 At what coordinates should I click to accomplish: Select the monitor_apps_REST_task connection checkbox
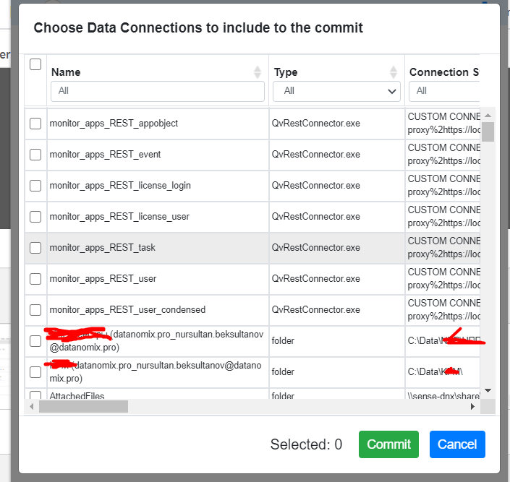pos(35,248)
